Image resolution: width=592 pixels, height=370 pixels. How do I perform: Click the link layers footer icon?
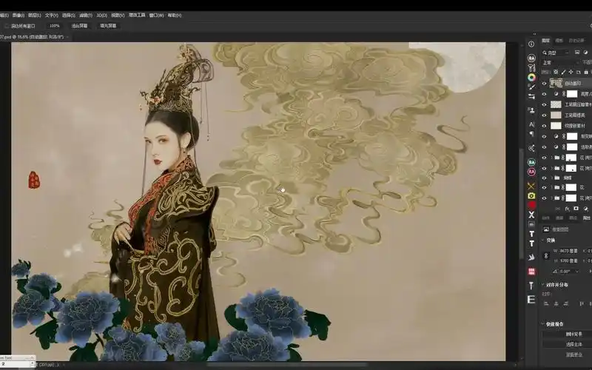pos(558,209)
